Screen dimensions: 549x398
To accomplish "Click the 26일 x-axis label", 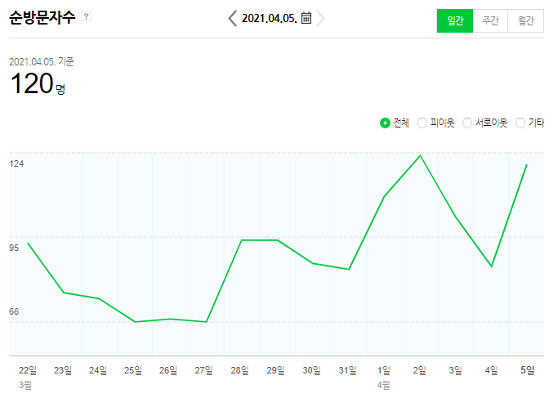I will [x=168, y=370].
